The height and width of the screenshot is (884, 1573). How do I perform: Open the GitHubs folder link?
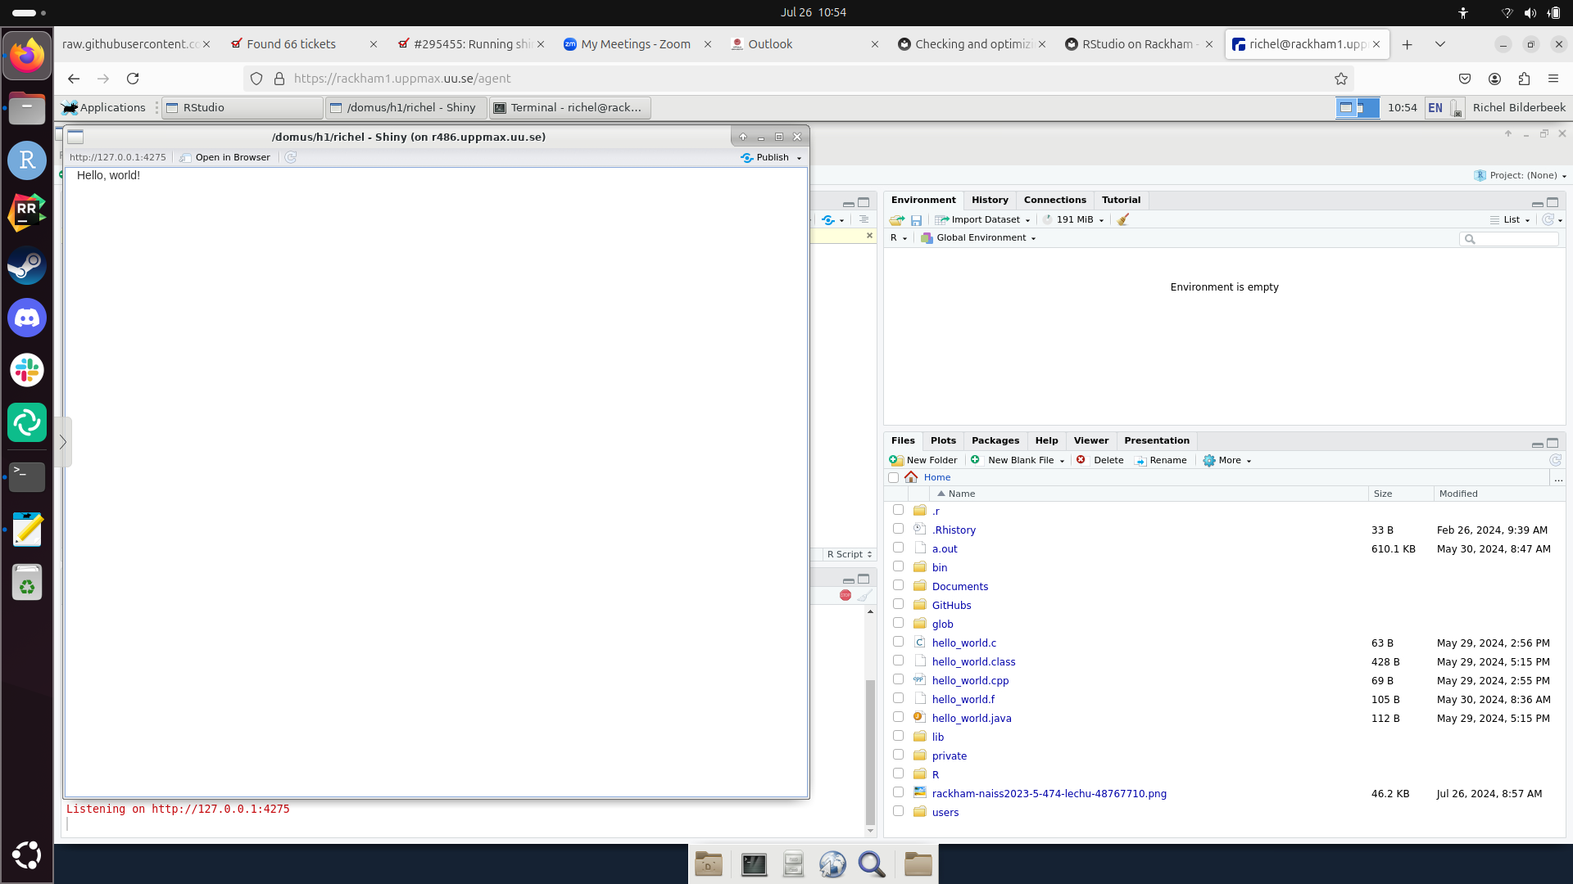pyautogui.click(x=951, y=605)
